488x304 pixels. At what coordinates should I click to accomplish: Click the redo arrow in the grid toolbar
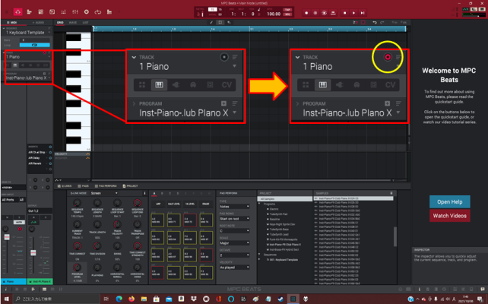pyautogui.click(x=382, y=22)
